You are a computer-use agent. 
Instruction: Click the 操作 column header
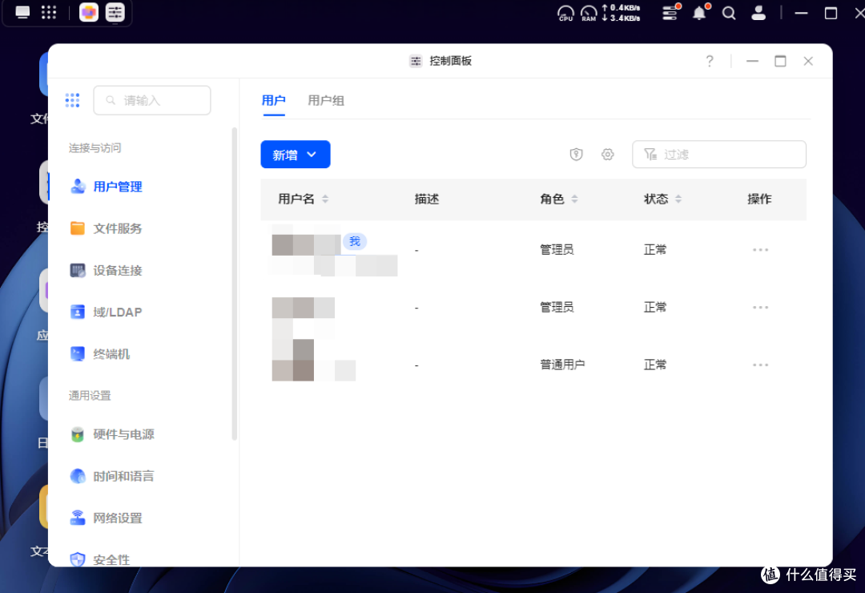759,199
